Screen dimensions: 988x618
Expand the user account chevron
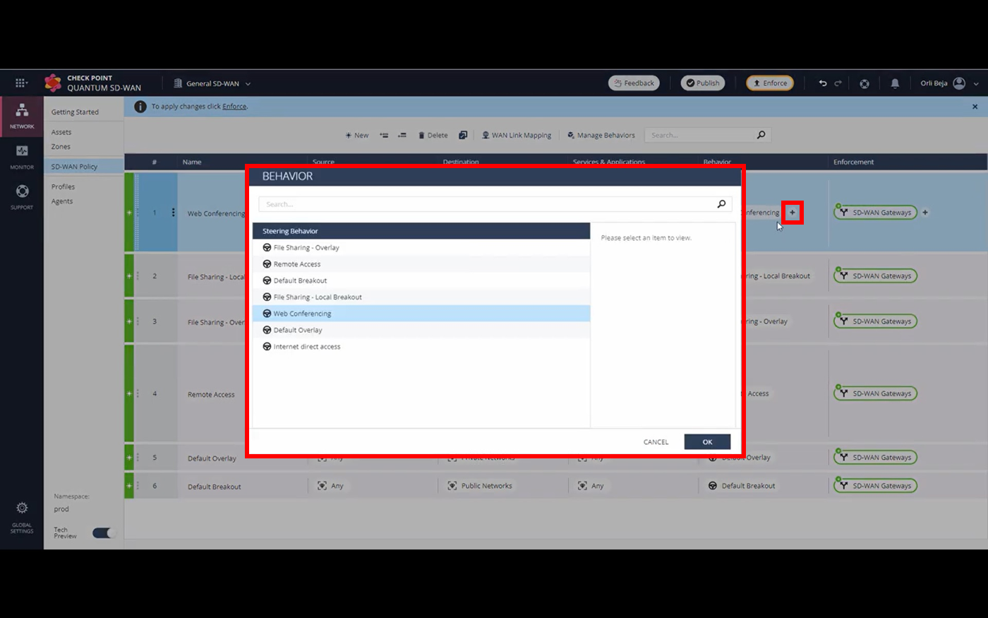coord(976,83)
